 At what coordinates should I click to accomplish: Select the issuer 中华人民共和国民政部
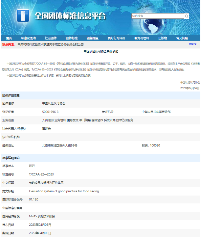click(156, 112)
